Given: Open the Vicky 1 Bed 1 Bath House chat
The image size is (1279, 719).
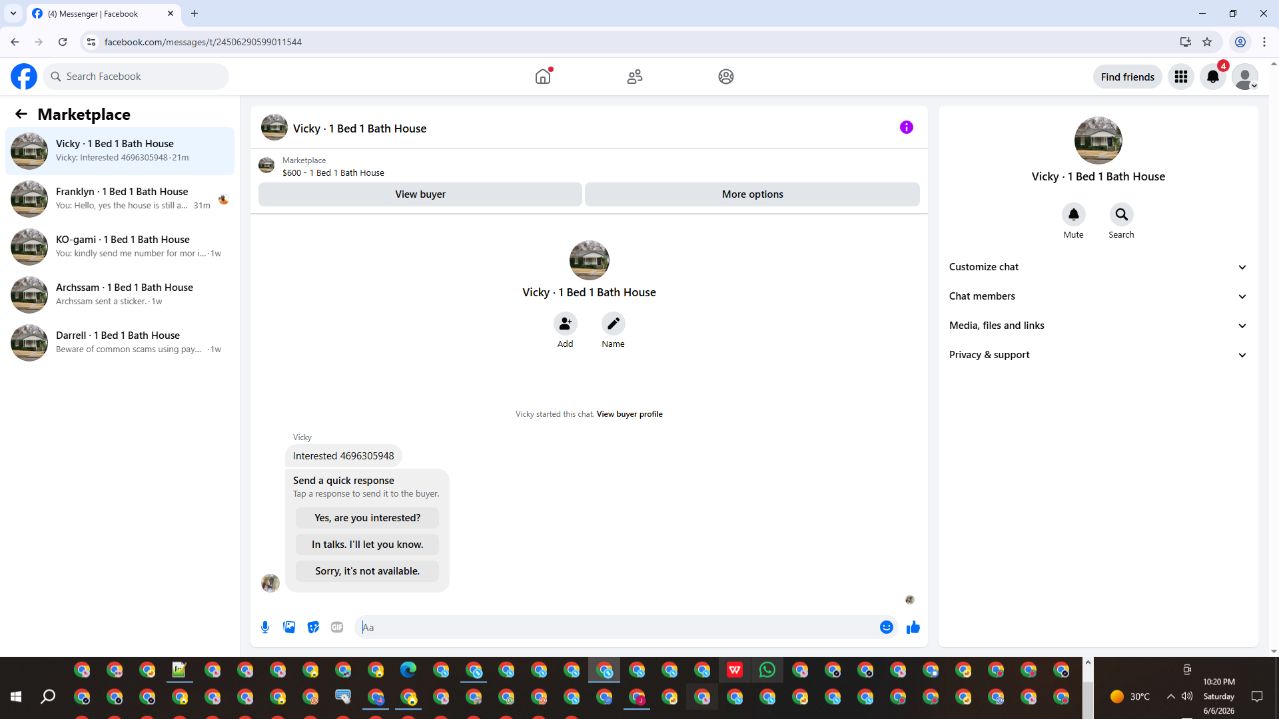Looking at the screenshot, I should pyautogui.click(x=120, y=151).
